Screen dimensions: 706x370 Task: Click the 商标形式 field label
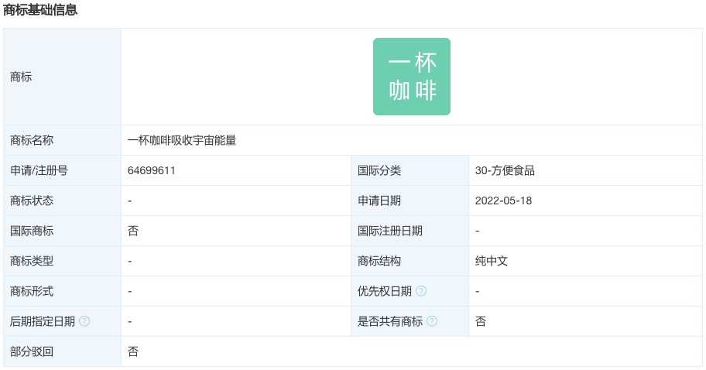point(32,291)
